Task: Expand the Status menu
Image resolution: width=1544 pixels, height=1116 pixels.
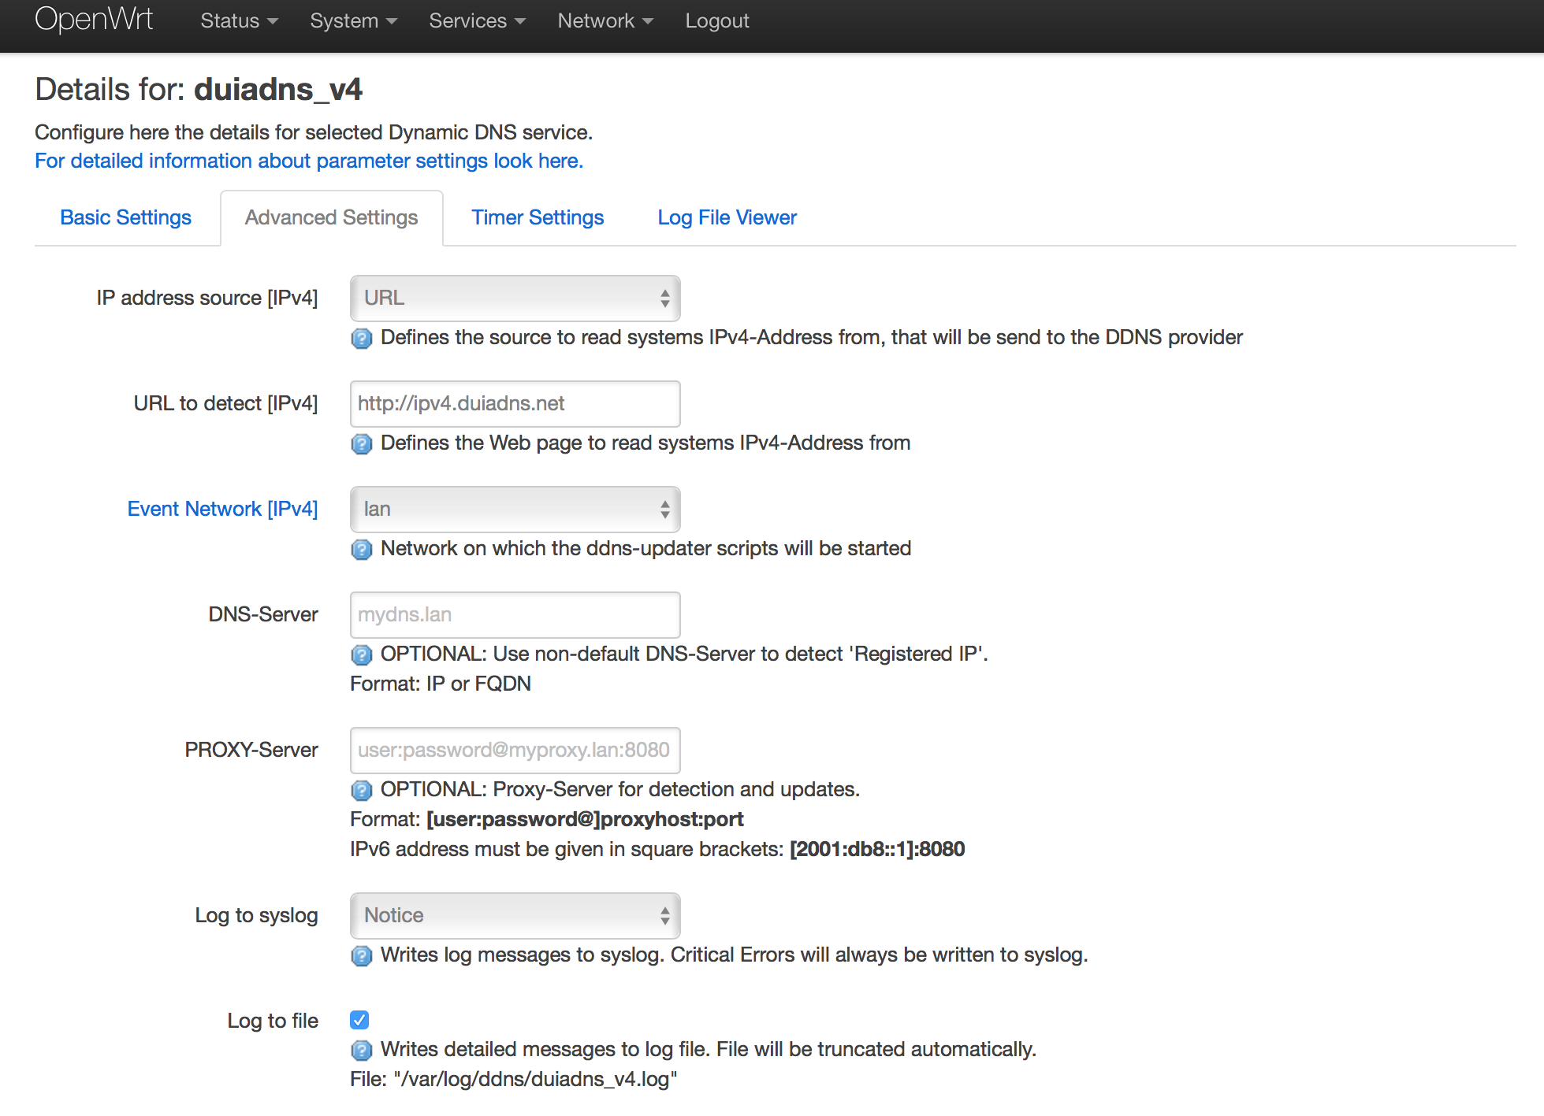Action: (x=239, y=21)
